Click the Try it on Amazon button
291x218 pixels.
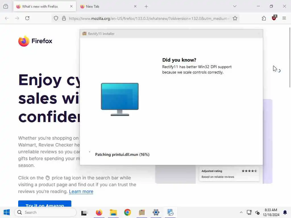[x=45, y=204]
